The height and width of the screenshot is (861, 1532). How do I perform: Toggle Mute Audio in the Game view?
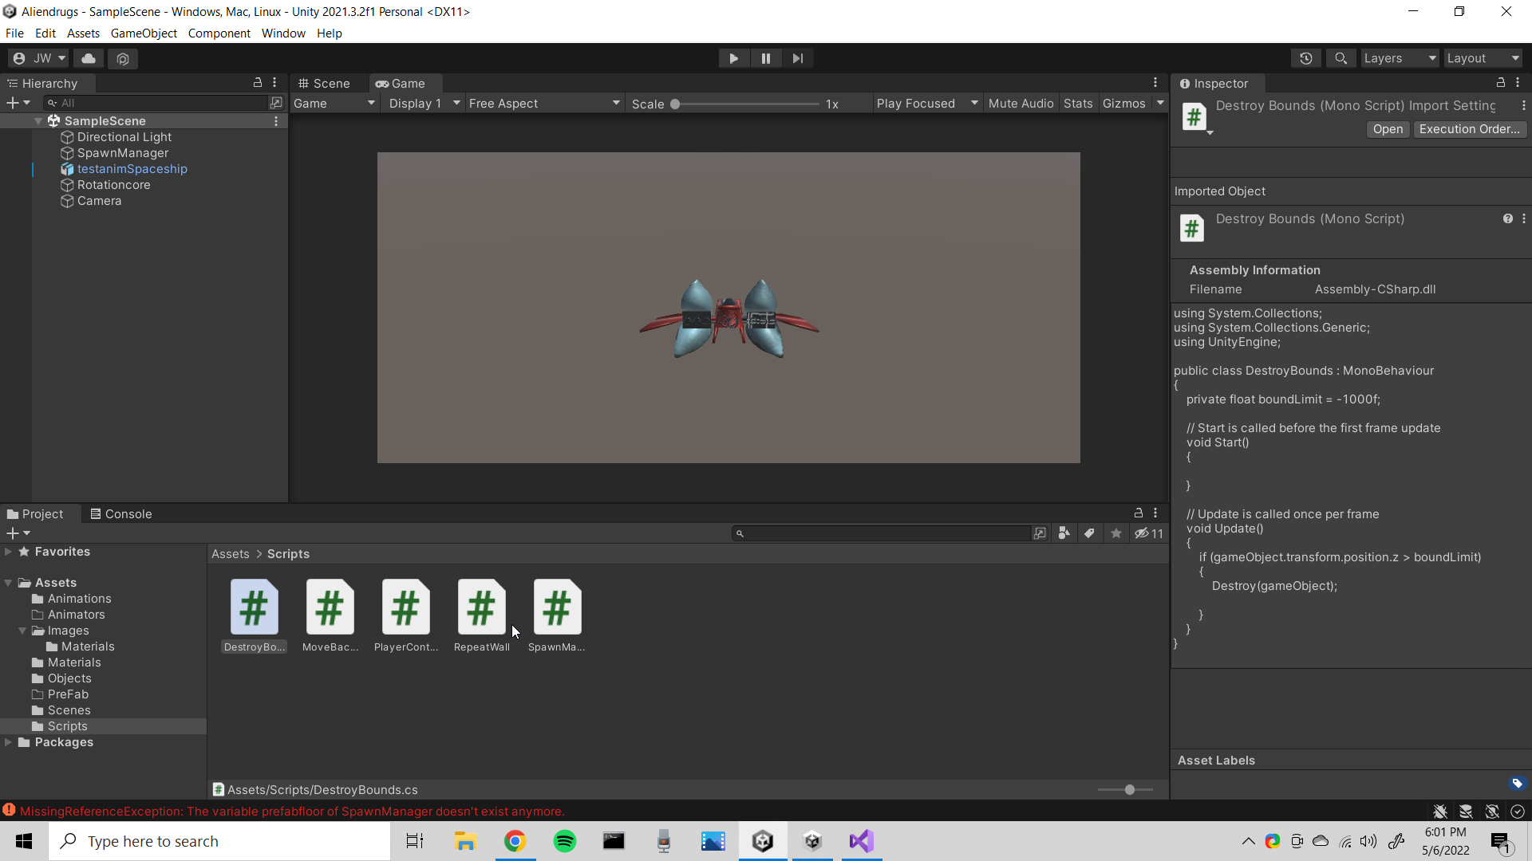[x=1021, y=104]
